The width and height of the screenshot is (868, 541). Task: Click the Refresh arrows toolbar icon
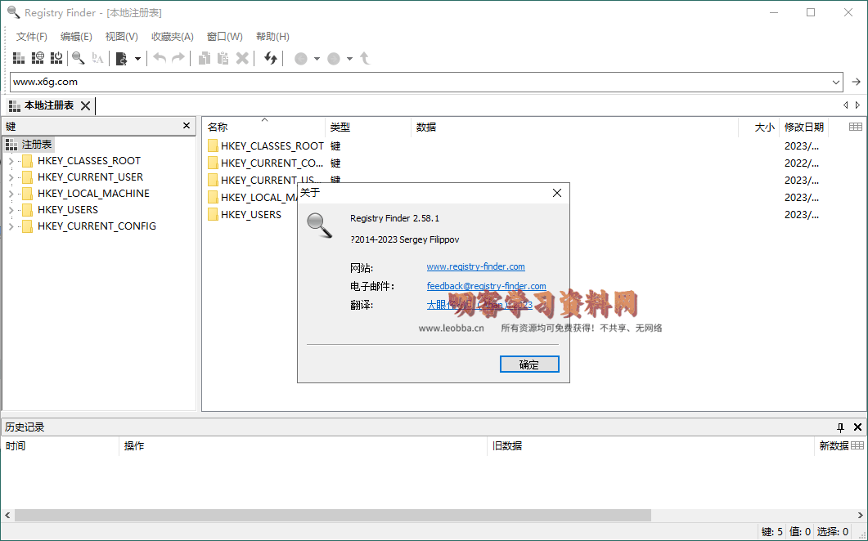[x=271, y=58]
